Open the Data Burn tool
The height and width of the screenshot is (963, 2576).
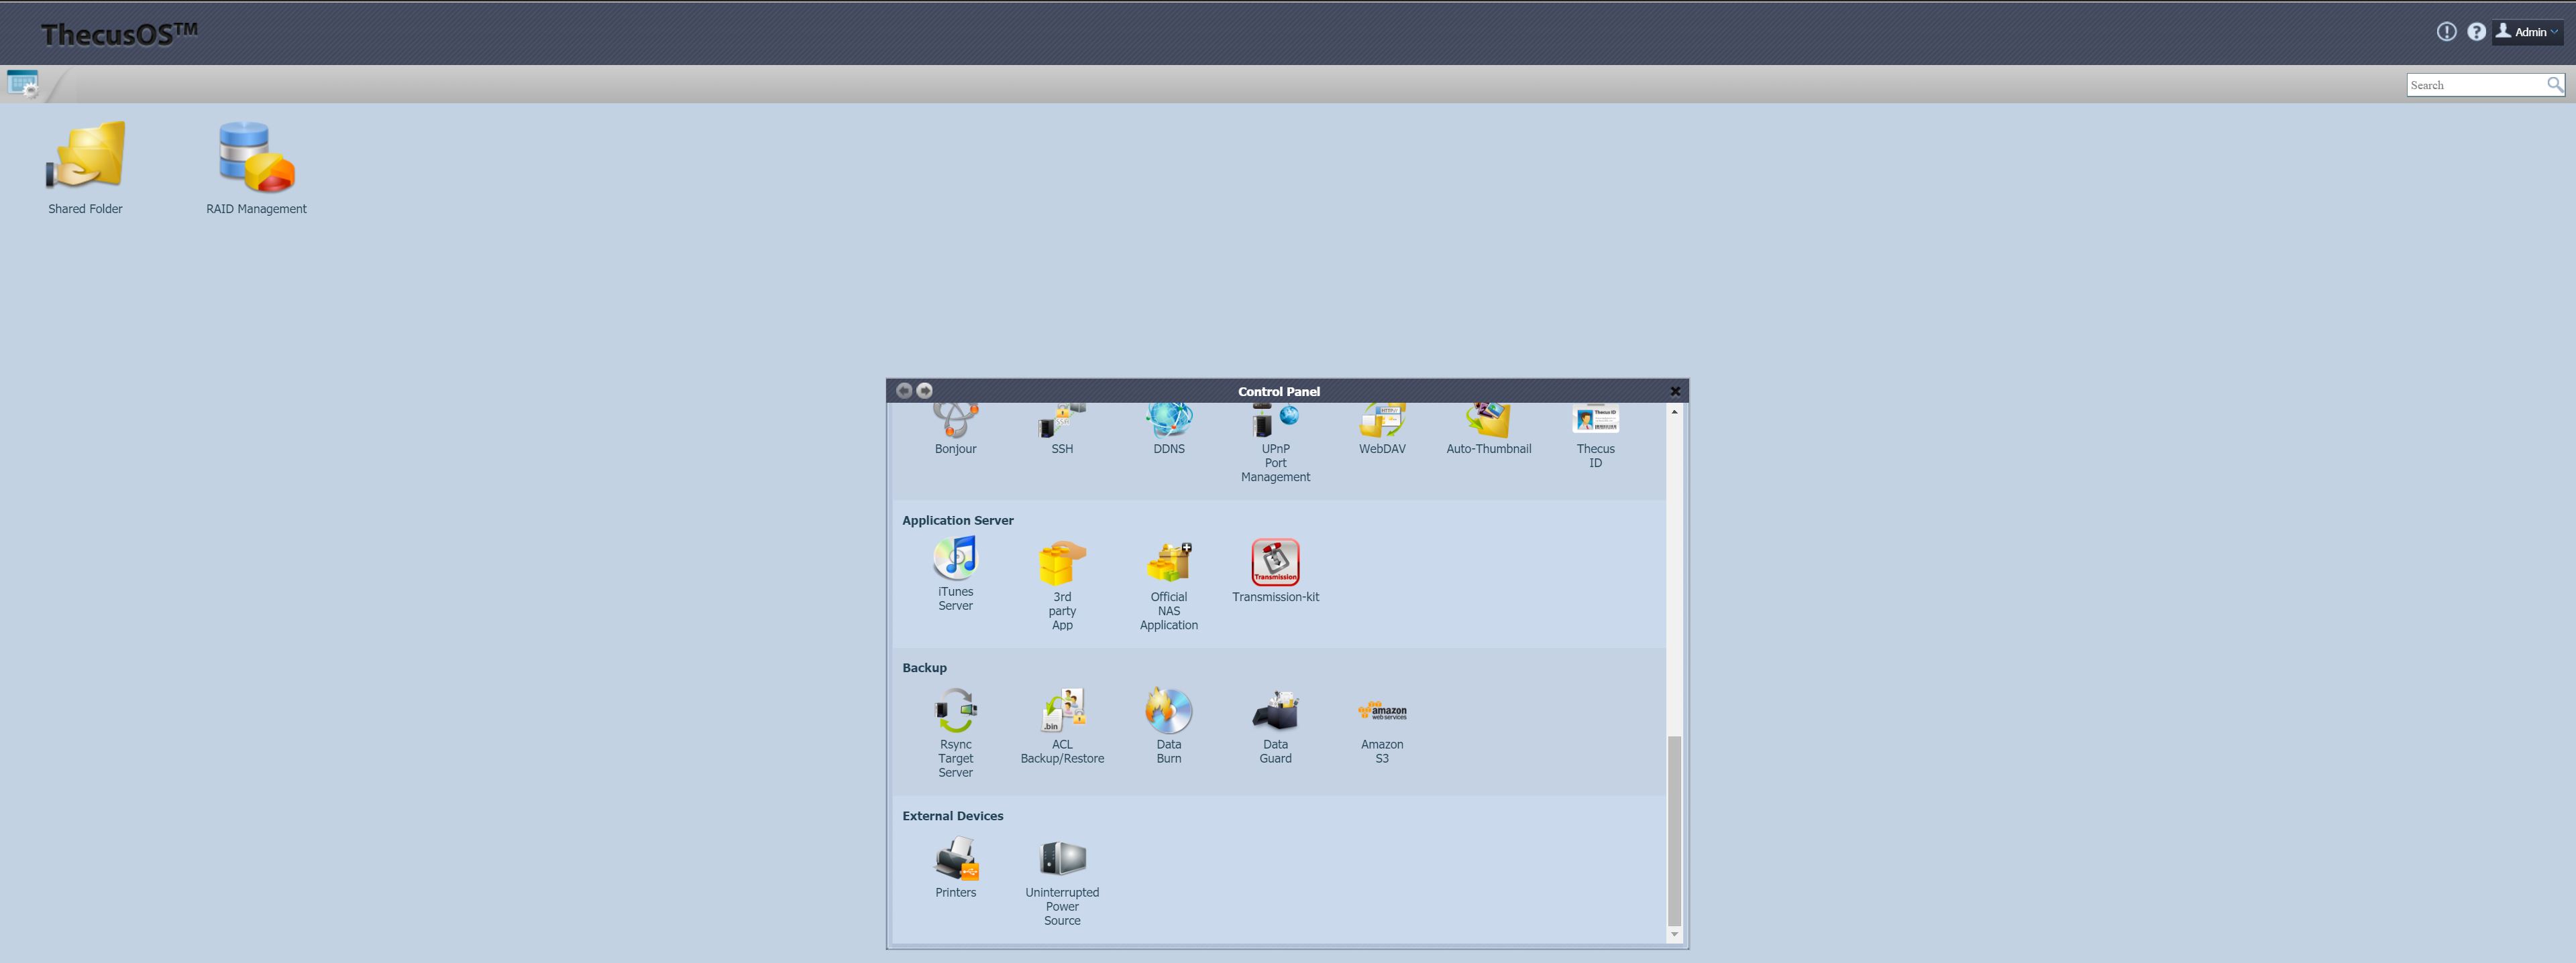click(1168, 711)
